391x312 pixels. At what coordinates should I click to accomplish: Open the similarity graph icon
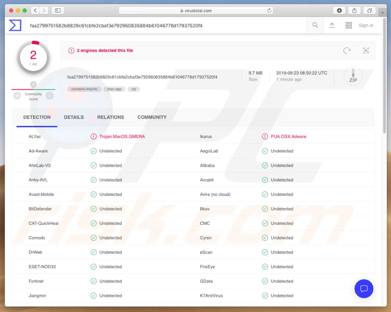366,50
